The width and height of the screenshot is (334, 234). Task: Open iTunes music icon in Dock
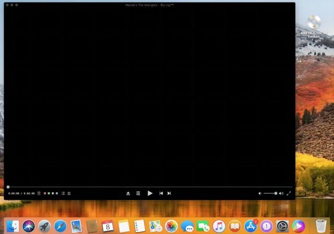pos(219,226)
